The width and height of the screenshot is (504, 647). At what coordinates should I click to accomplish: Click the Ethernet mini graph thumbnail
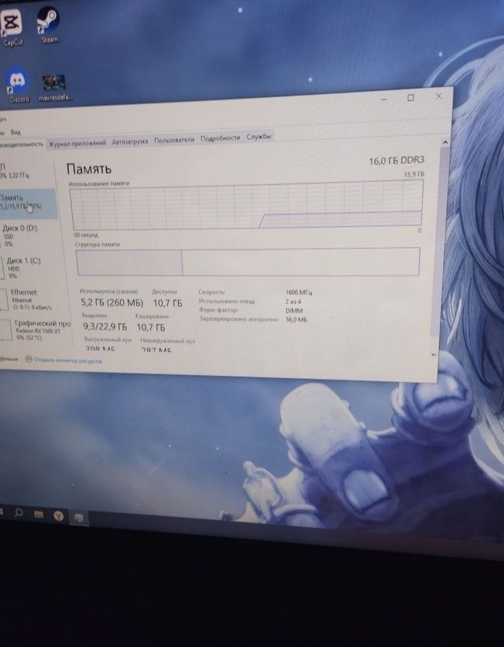pyautogui.click(x=4, y=300)
